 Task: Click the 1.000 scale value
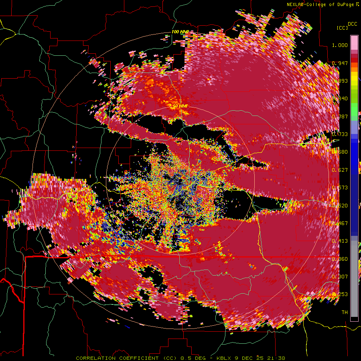pos(340,45)
